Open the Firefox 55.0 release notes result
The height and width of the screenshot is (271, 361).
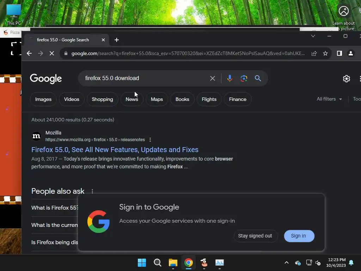(x=115, y=150)
